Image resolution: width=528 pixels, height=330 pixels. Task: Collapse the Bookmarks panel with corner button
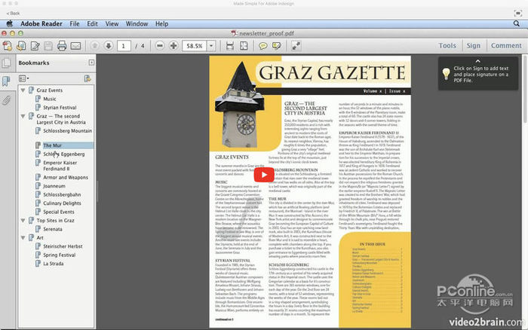pyautogui.click(x=91, y=63)
